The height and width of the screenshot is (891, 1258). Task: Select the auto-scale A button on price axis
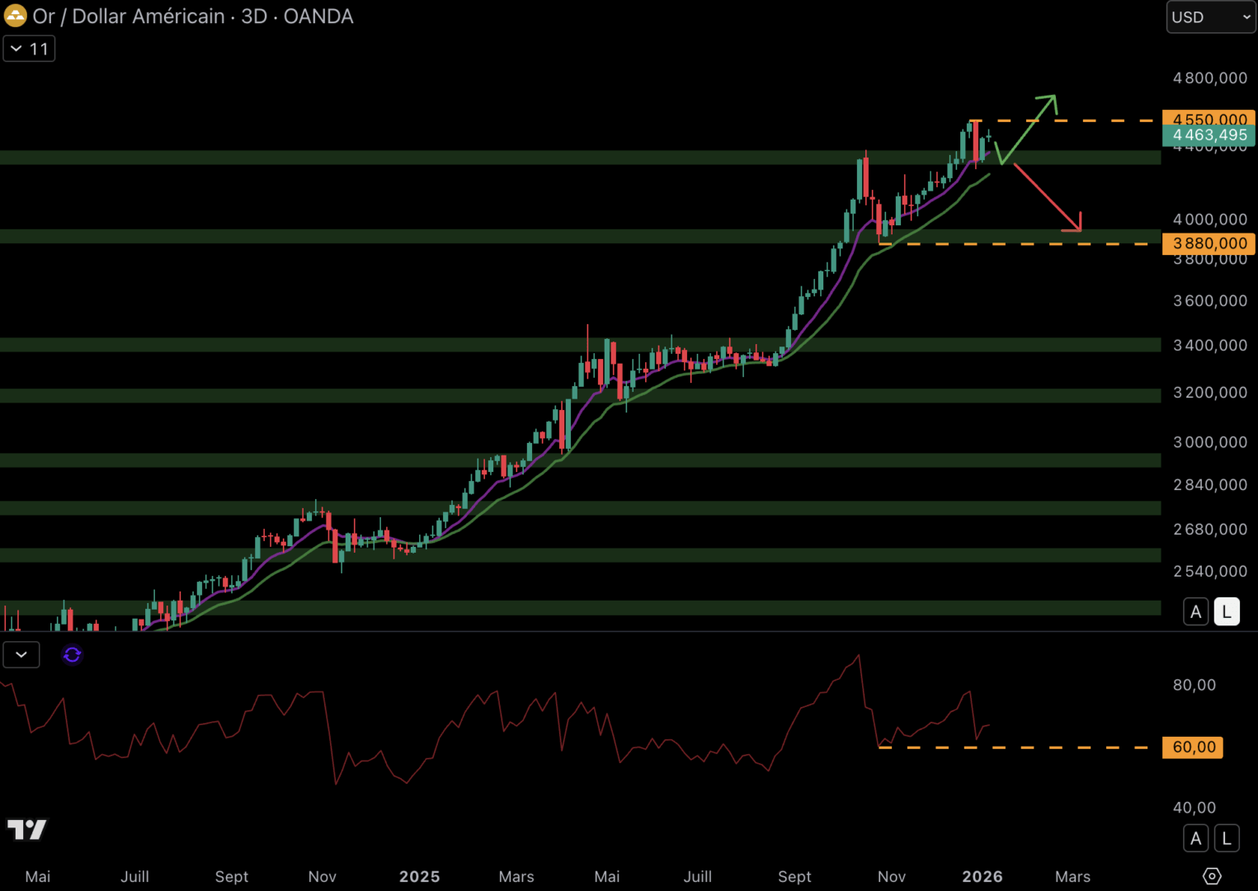click(x=1195, y=611)
